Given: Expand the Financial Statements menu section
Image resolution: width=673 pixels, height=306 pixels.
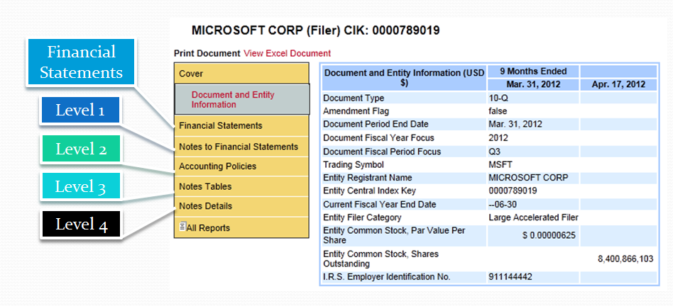Looking at the screenshot, I should (221, 125).
